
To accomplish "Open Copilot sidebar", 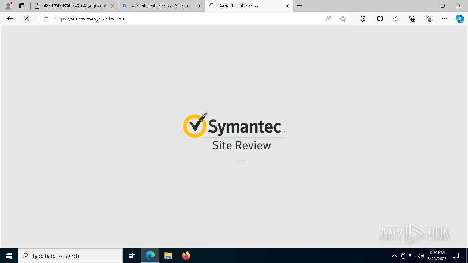I will tap(460, 19).
